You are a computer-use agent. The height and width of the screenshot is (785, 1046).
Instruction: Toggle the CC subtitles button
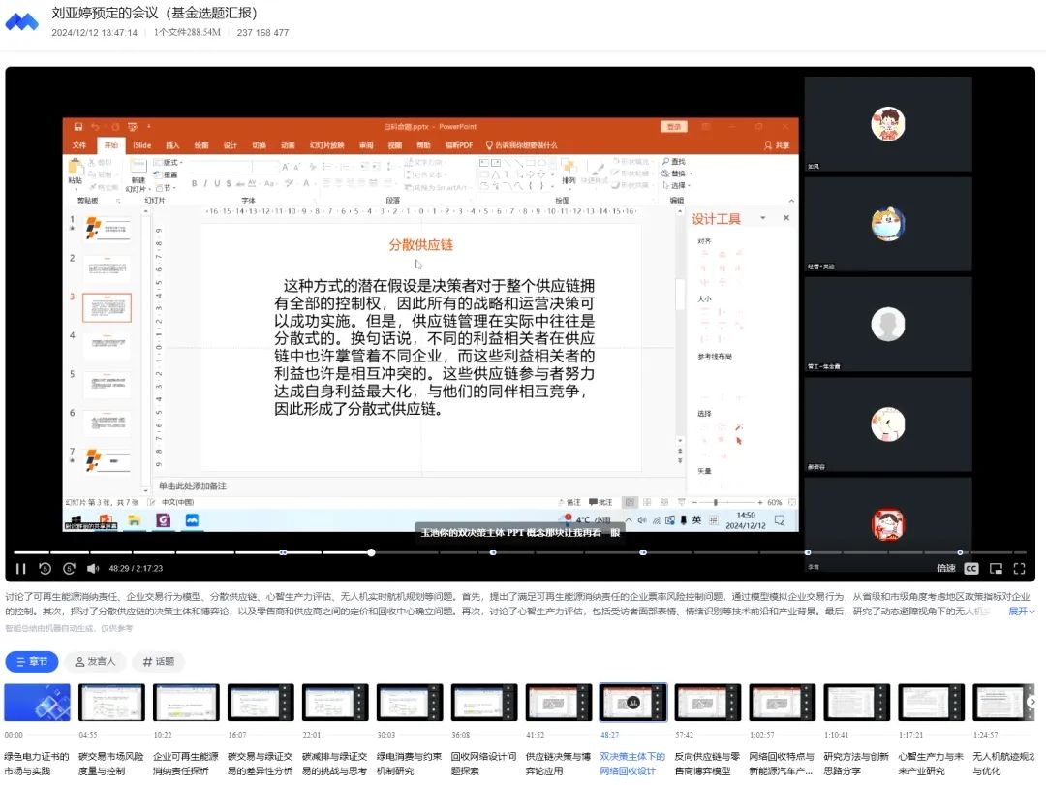pyautogui.click(x=970, y=568)
